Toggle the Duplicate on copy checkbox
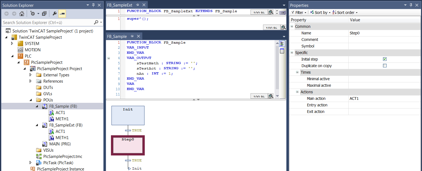422x171 pixels. 385,66
